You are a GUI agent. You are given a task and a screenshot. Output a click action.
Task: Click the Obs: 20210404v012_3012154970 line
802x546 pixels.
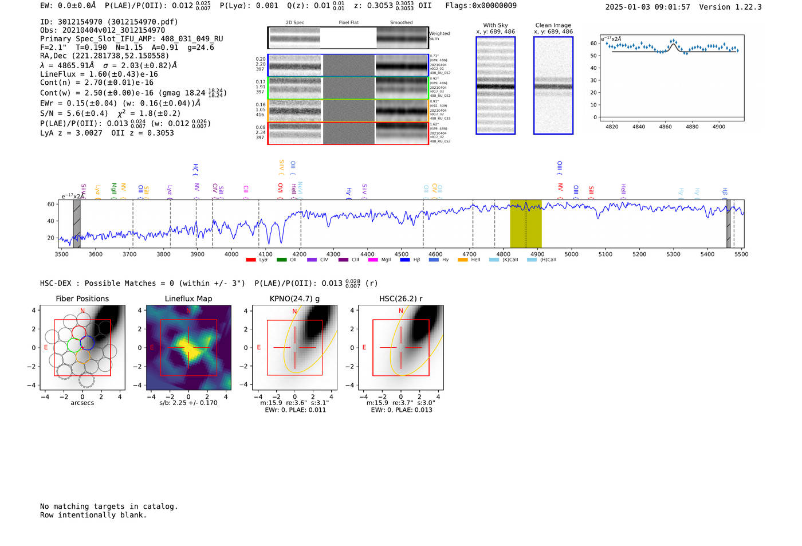(x=103, y=30)
